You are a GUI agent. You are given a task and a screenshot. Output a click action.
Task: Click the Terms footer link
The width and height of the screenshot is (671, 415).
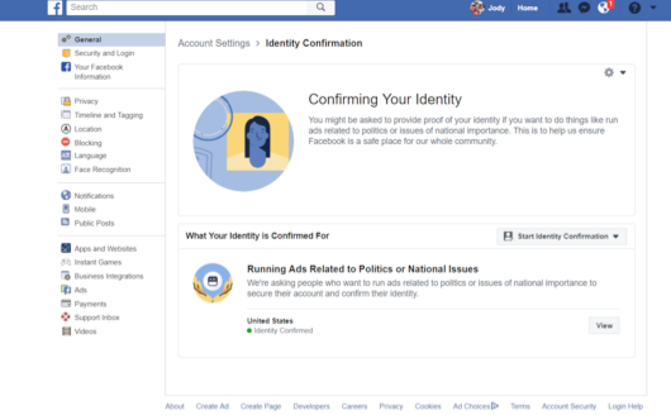coord(520,406)
